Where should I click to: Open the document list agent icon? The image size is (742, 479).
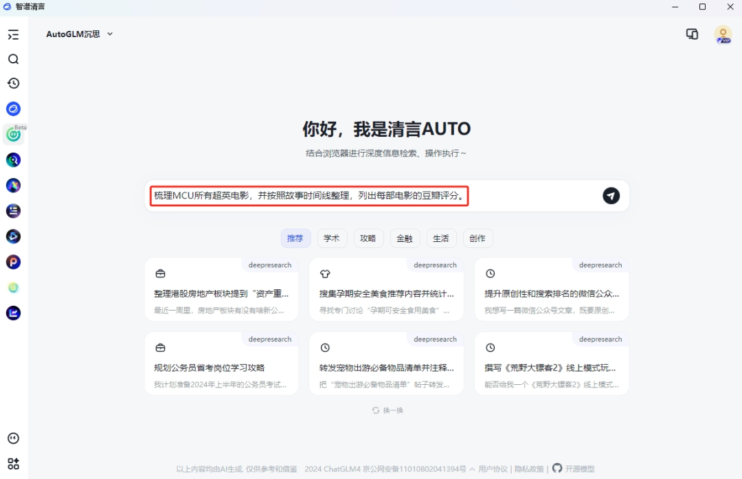pyautogui.click(x=13, y=211)
